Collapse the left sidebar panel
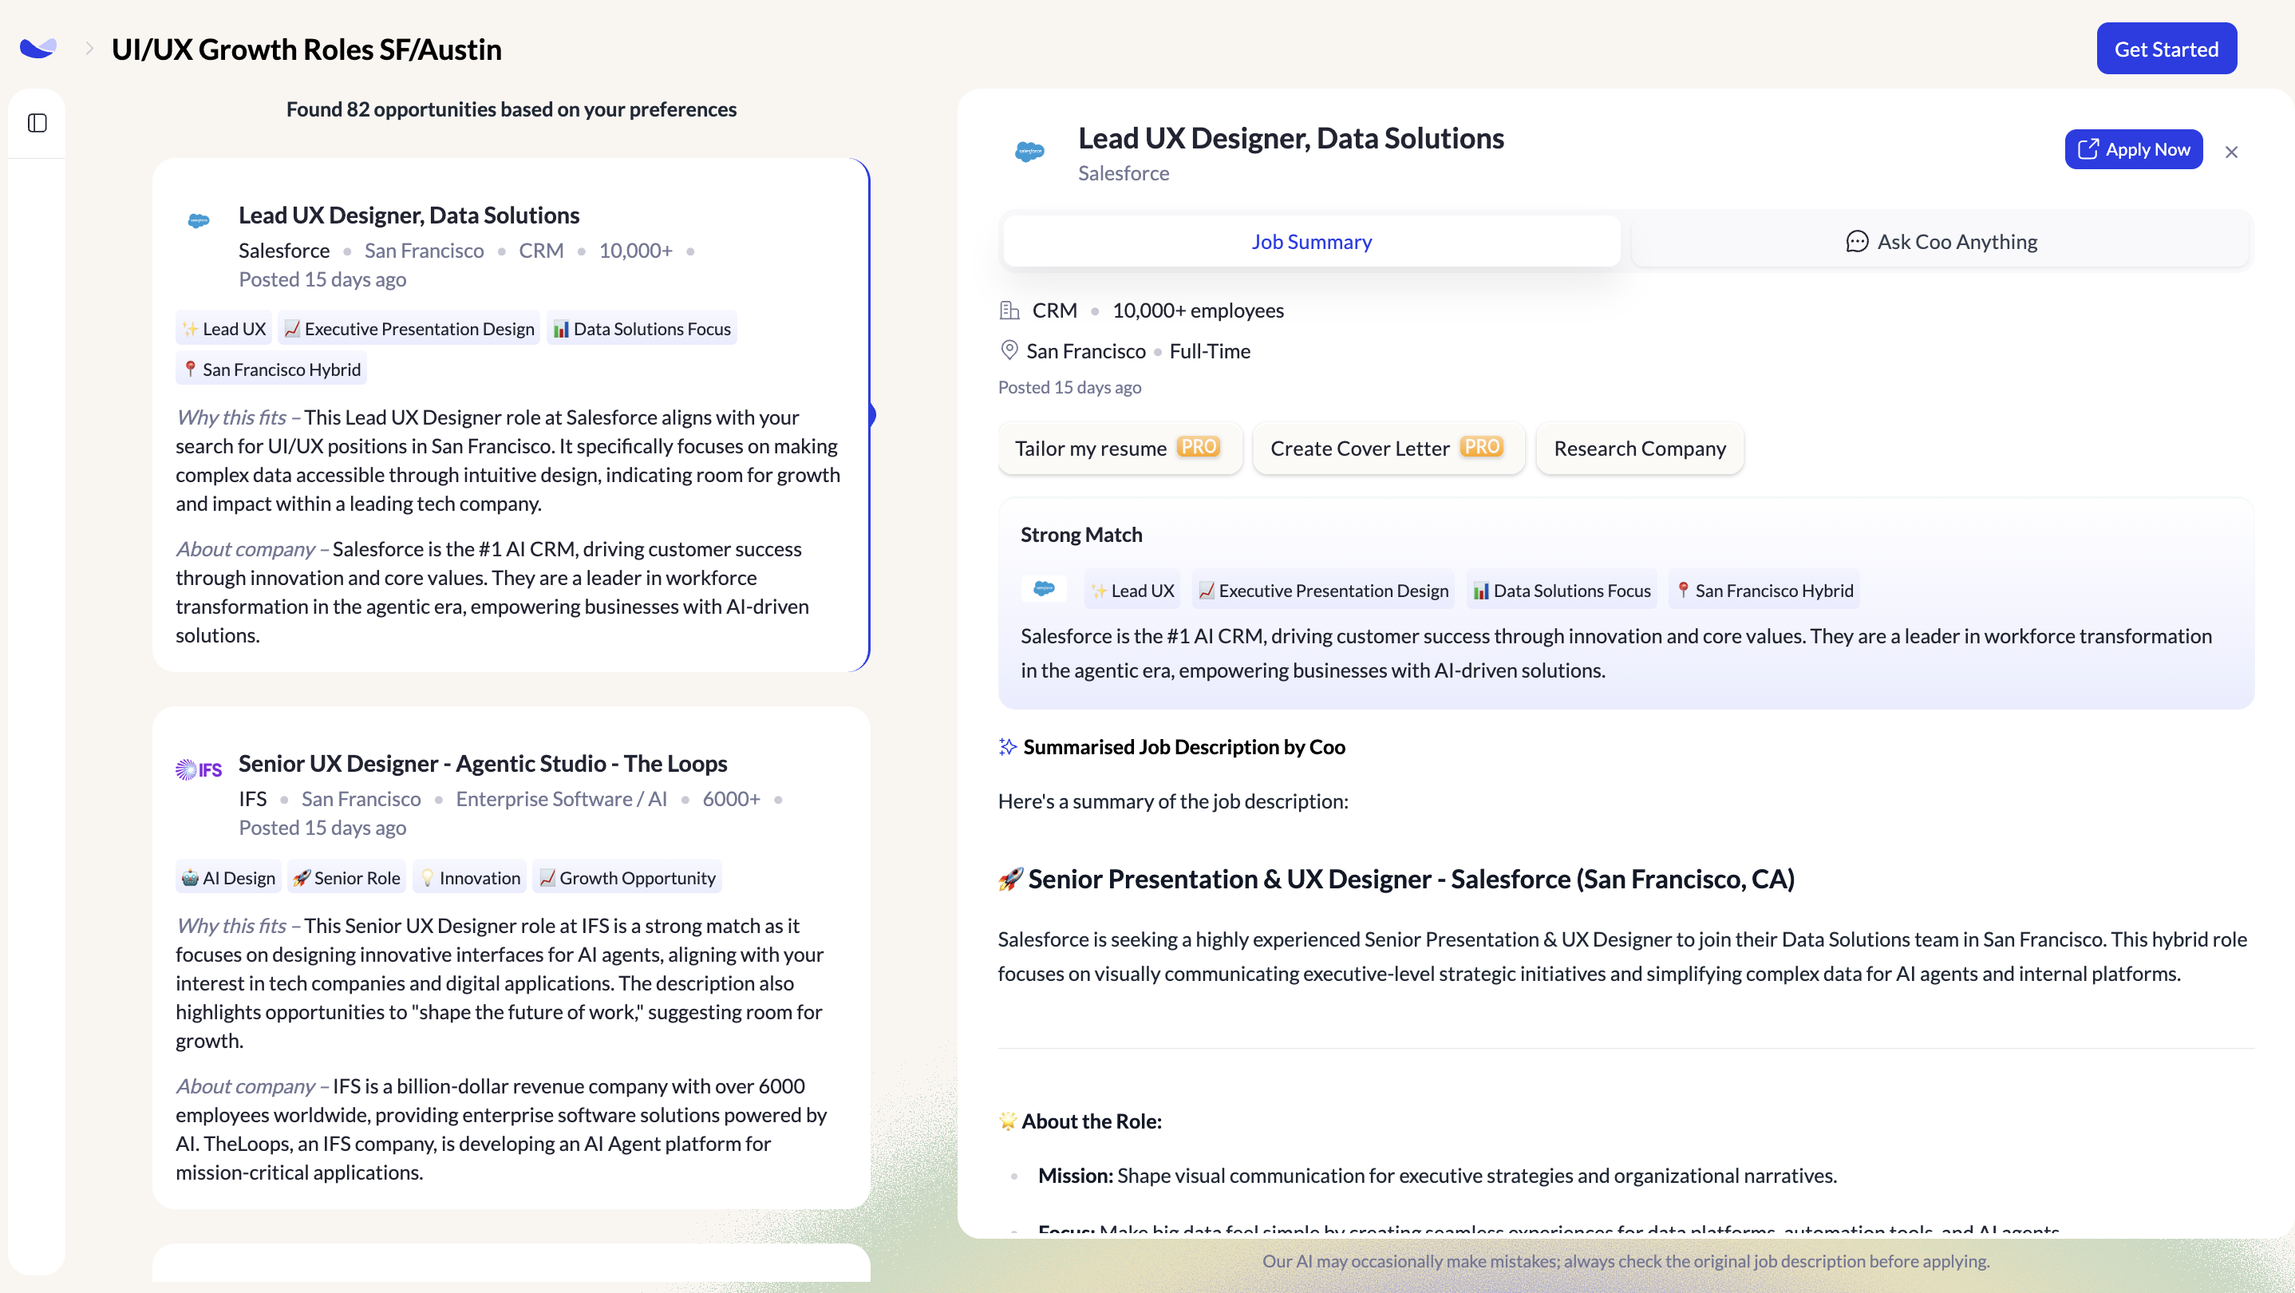Screen dimensions: 2295x1293 tap(37, 124)
